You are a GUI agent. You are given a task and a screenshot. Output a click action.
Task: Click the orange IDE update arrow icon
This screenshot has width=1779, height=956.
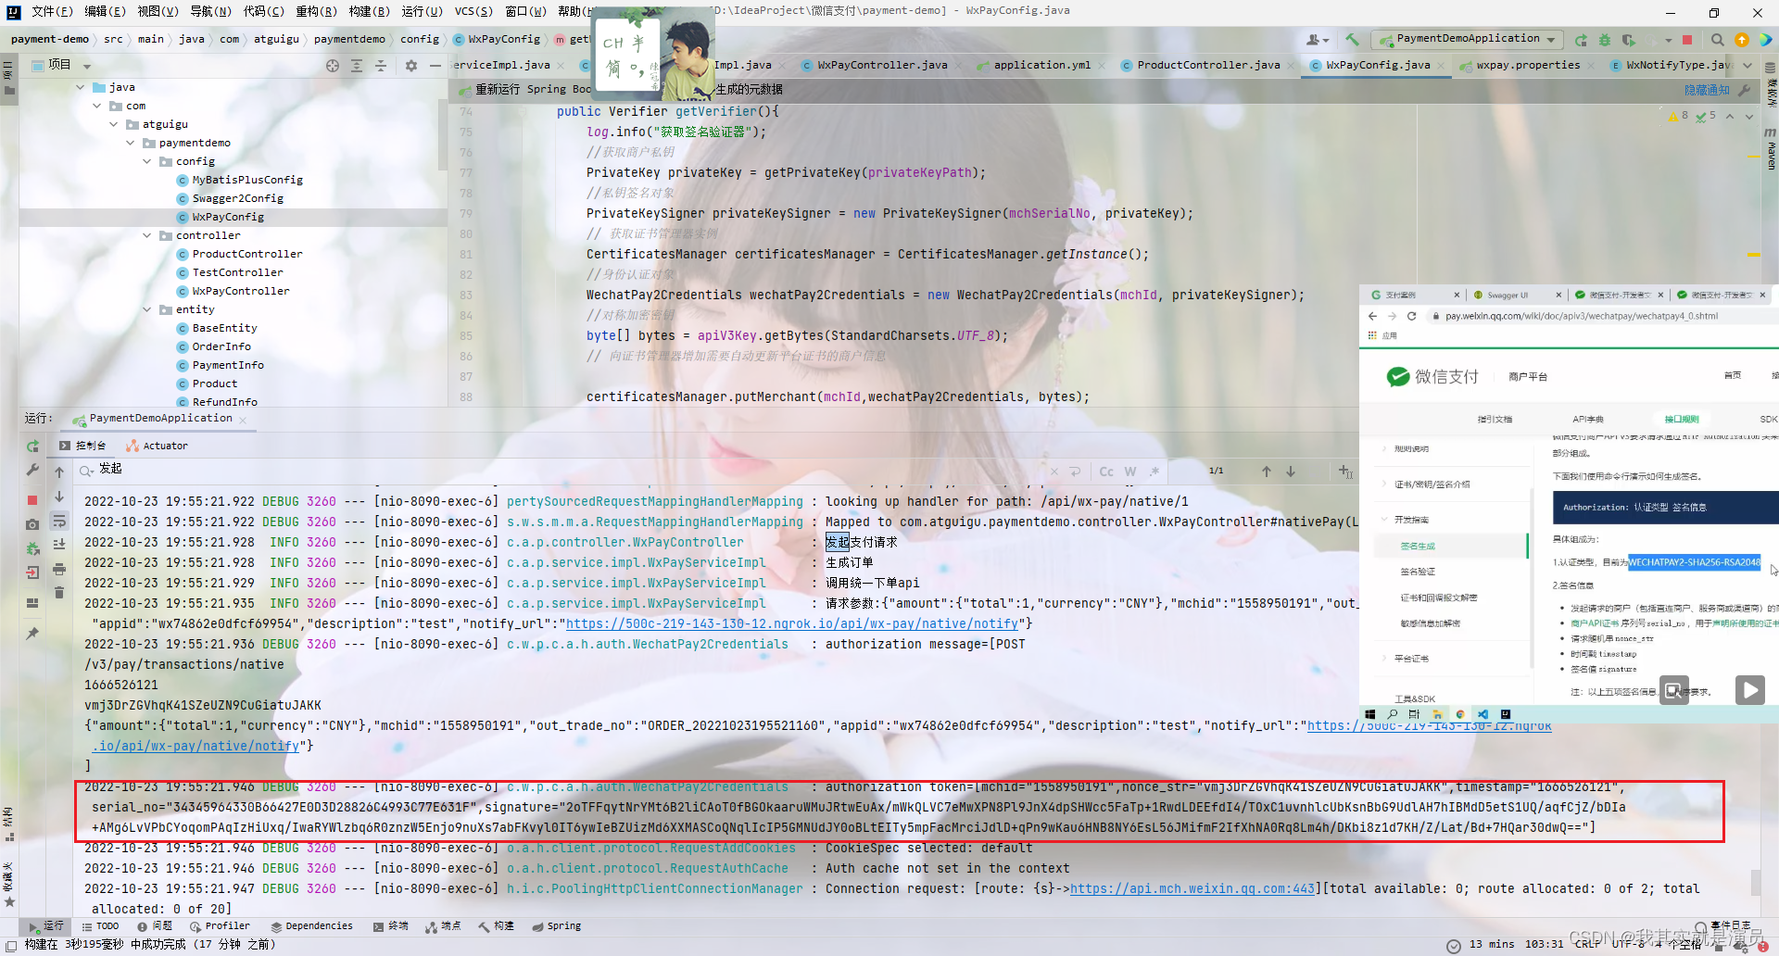tap(1742, 40)
